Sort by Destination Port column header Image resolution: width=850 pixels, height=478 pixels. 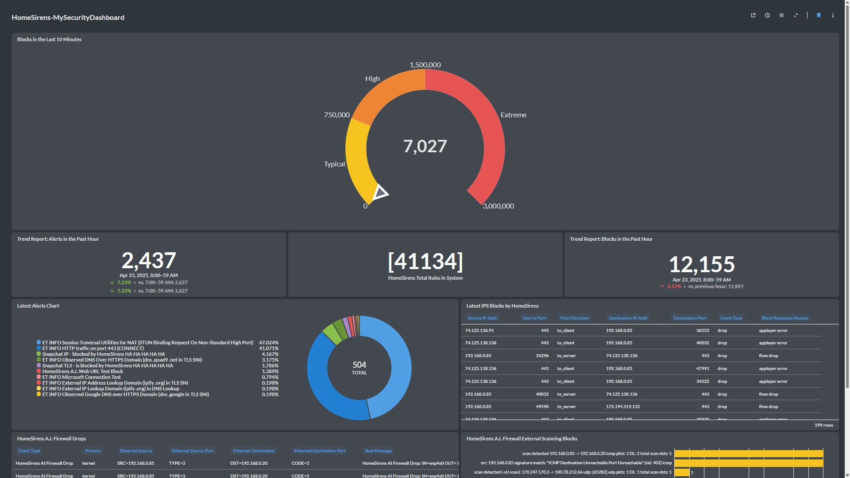coord(690,318)
